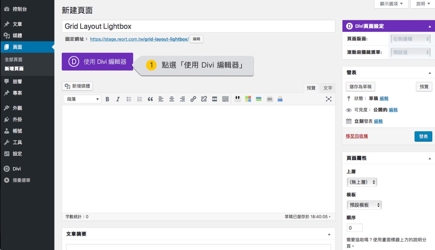Image resolution: width=435 pixels, height=250 pixels.
Task: Click the person shortcode icon in toolbar
Action: 280,99
